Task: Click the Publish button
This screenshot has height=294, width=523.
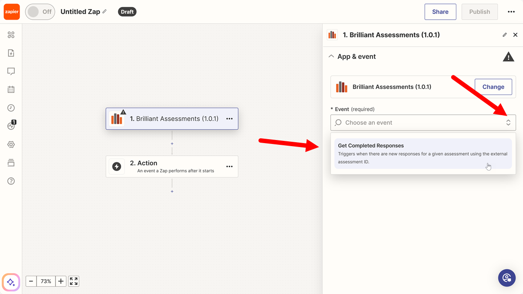Action: coord(479,12)
